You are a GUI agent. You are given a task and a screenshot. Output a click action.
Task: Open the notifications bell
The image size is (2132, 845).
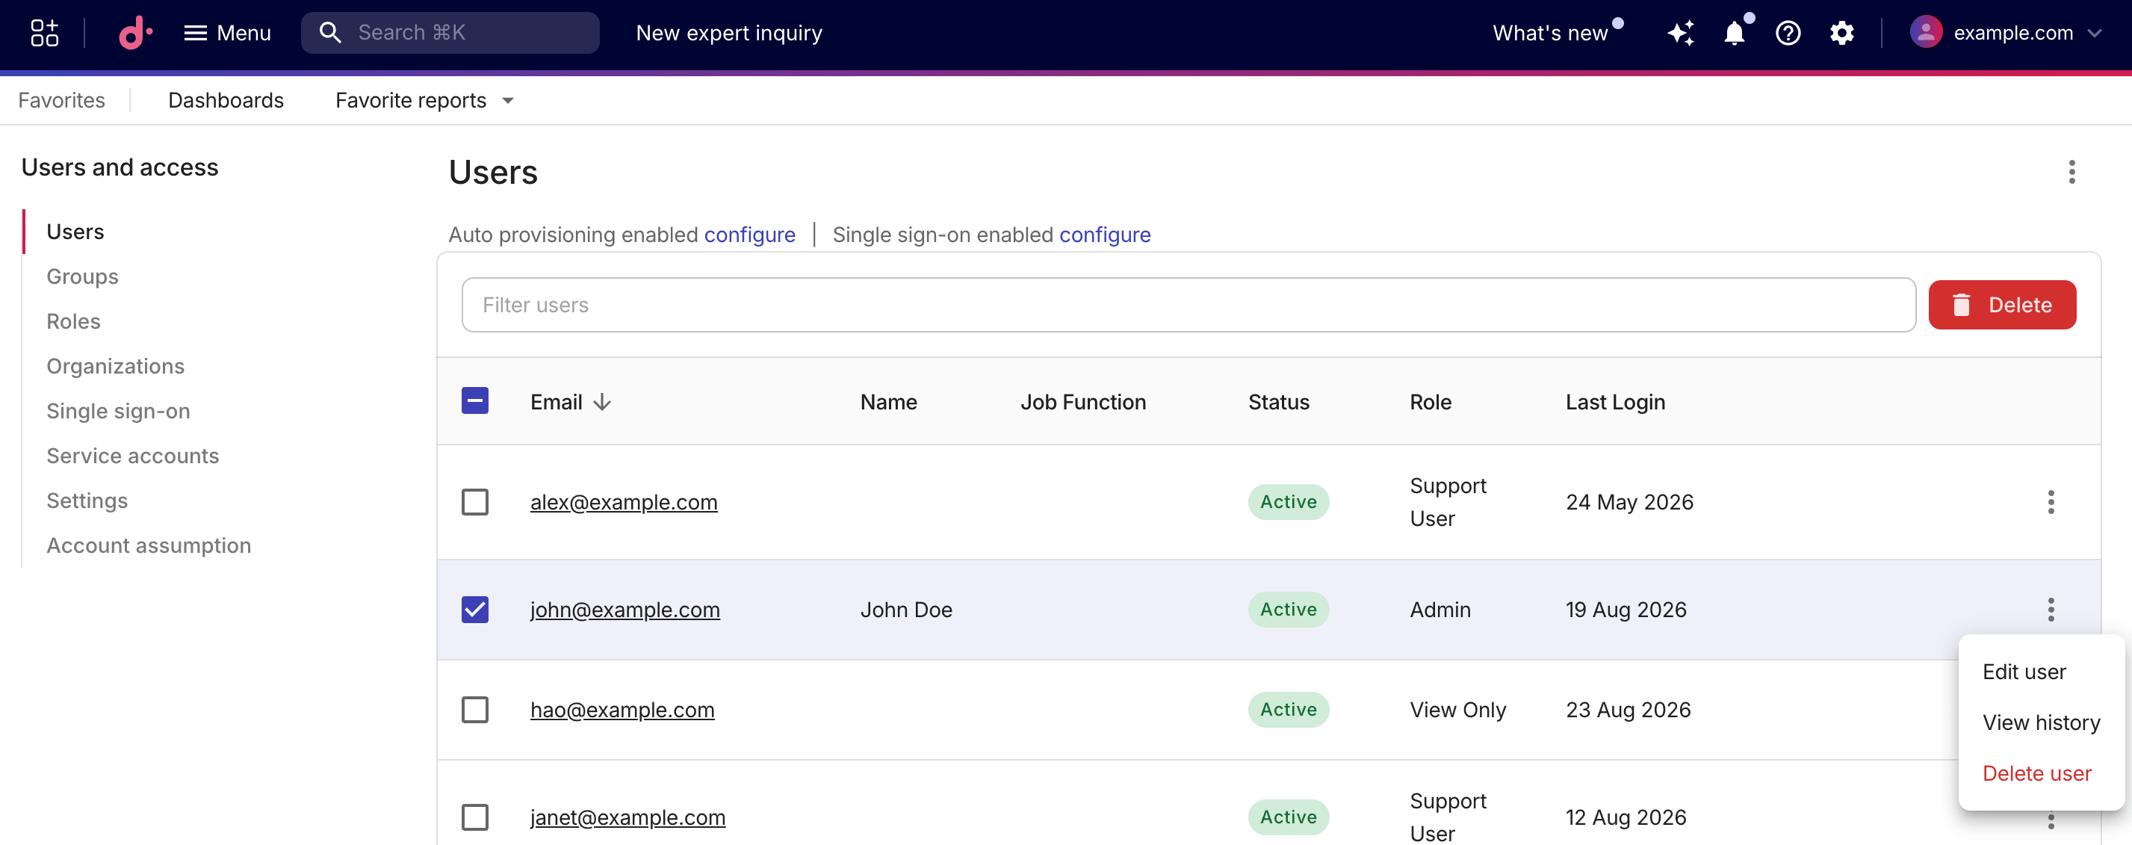(x=1735, y=33)
